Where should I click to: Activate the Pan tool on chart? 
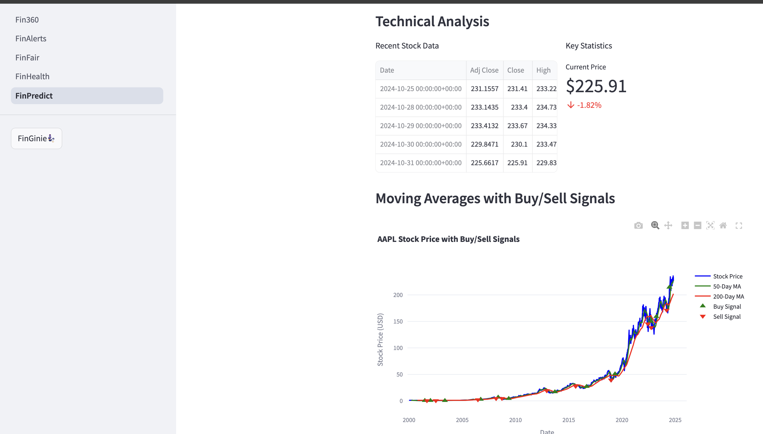(668, 225)
